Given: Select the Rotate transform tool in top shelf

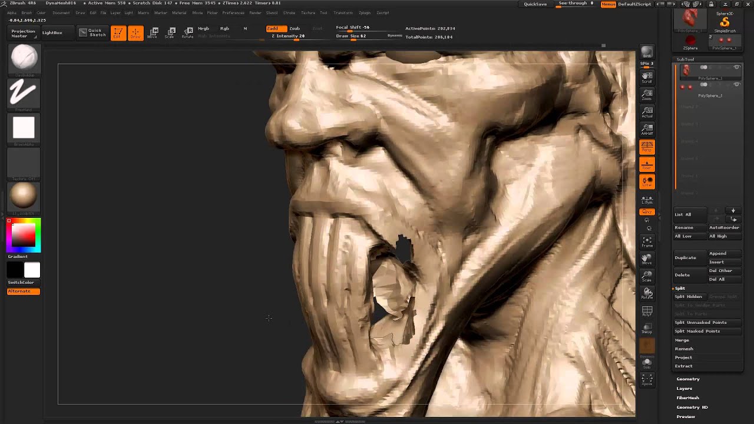Looking at the screenshot, I should (188, 33).
